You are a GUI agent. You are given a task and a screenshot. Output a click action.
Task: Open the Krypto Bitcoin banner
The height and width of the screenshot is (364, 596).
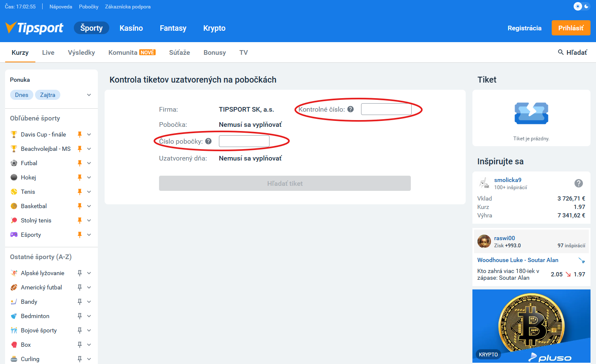pyautogui.click(x=531, y=326)
